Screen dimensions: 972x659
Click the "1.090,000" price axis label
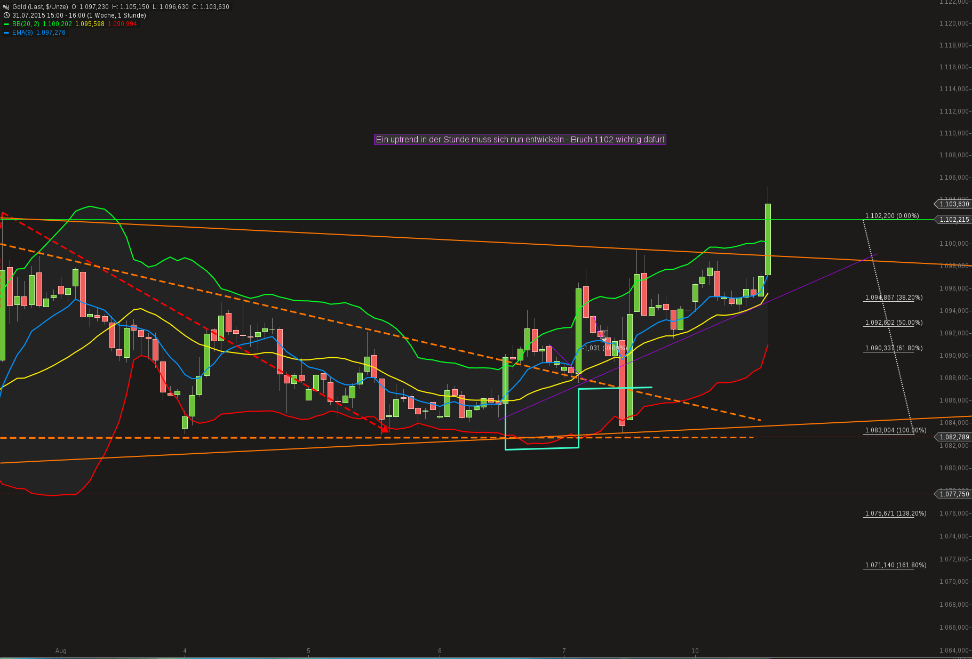tap(953, 356)
